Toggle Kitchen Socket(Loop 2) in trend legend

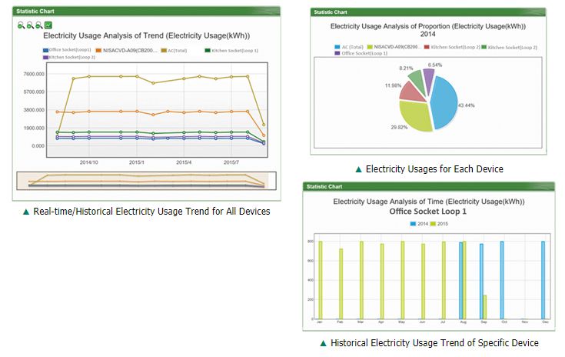(69, 57)
